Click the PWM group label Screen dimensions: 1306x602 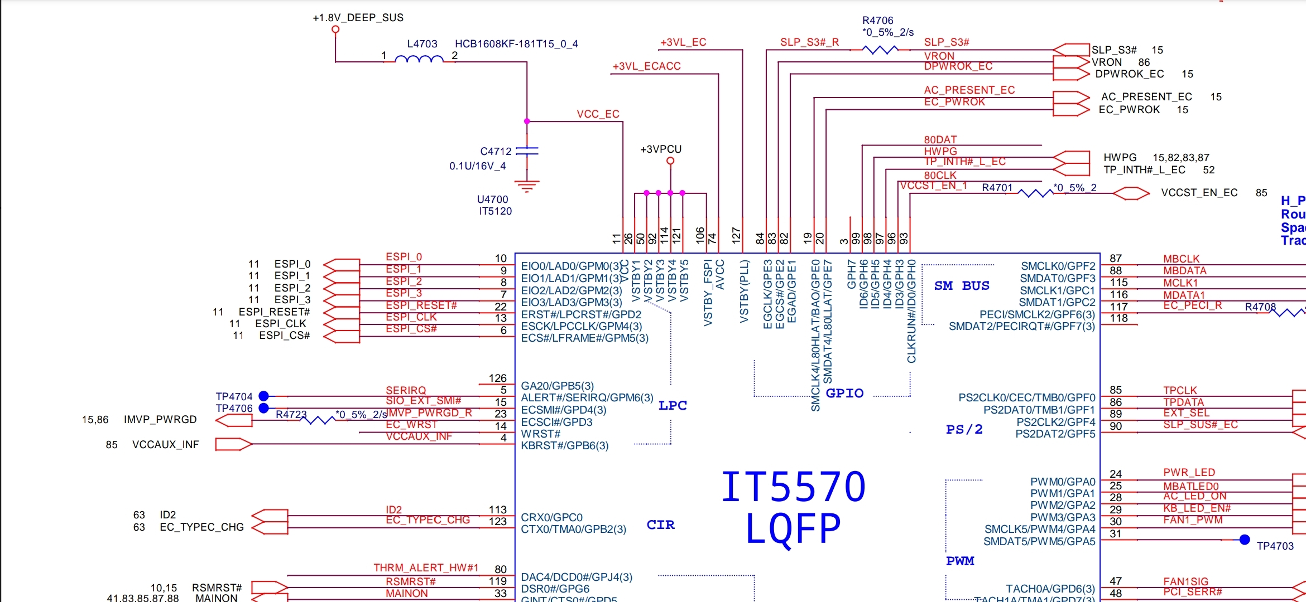[960, 561]
